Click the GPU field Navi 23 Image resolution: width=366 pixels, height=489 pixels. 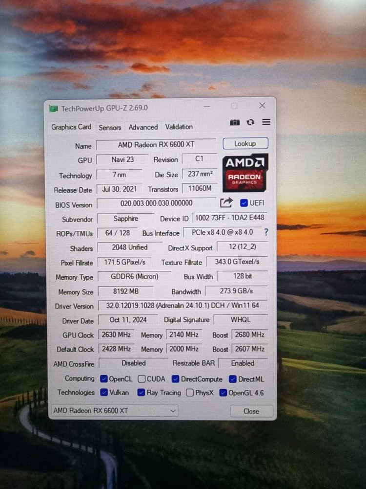point(122,159)
